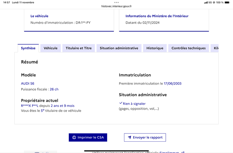Image resolution: width=233 pixels, height=153 pixels.
Task: Click the Envoyer le rapport button
Action: (145, 137)
